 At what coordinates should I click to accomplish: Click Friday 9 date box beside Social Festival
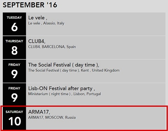(x=14, y=71)
